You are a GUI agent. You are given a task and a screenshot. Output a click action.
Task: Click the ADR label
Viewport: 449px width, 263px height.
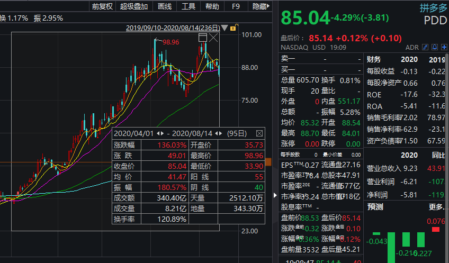(412, 48)
